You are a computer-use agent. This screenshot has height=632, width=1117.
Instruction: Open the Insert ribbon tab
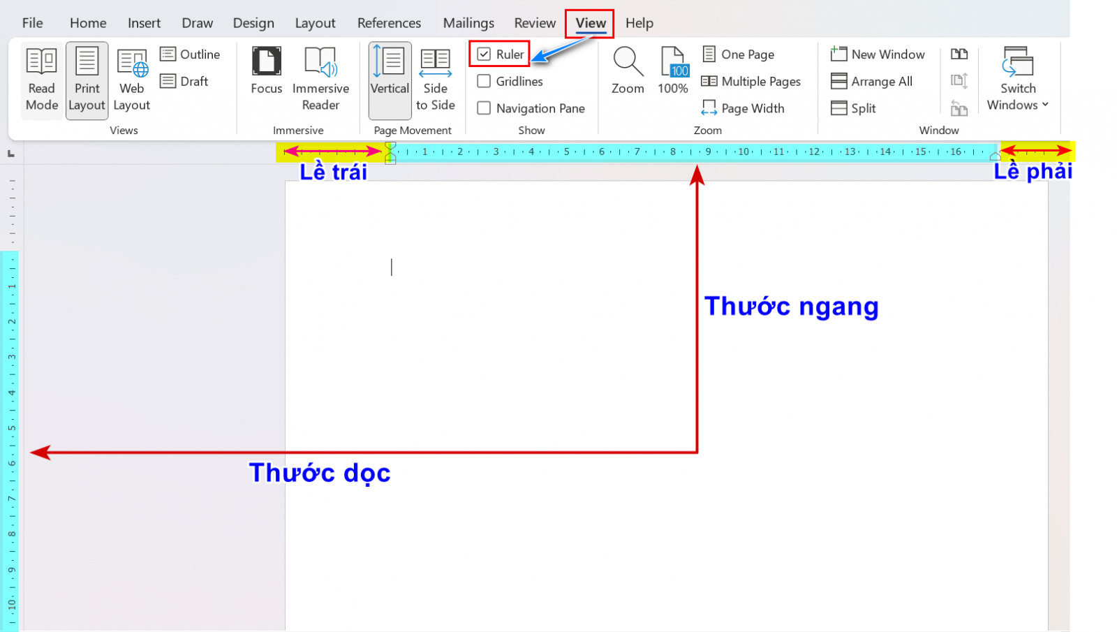[144, 22]
